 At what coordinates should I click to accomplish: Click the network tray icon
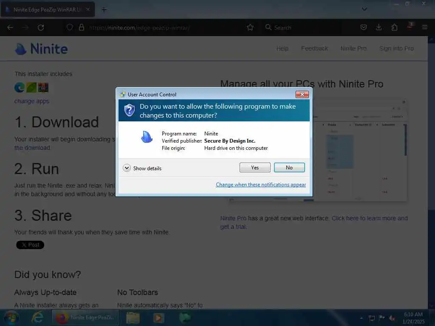point(372,318)
